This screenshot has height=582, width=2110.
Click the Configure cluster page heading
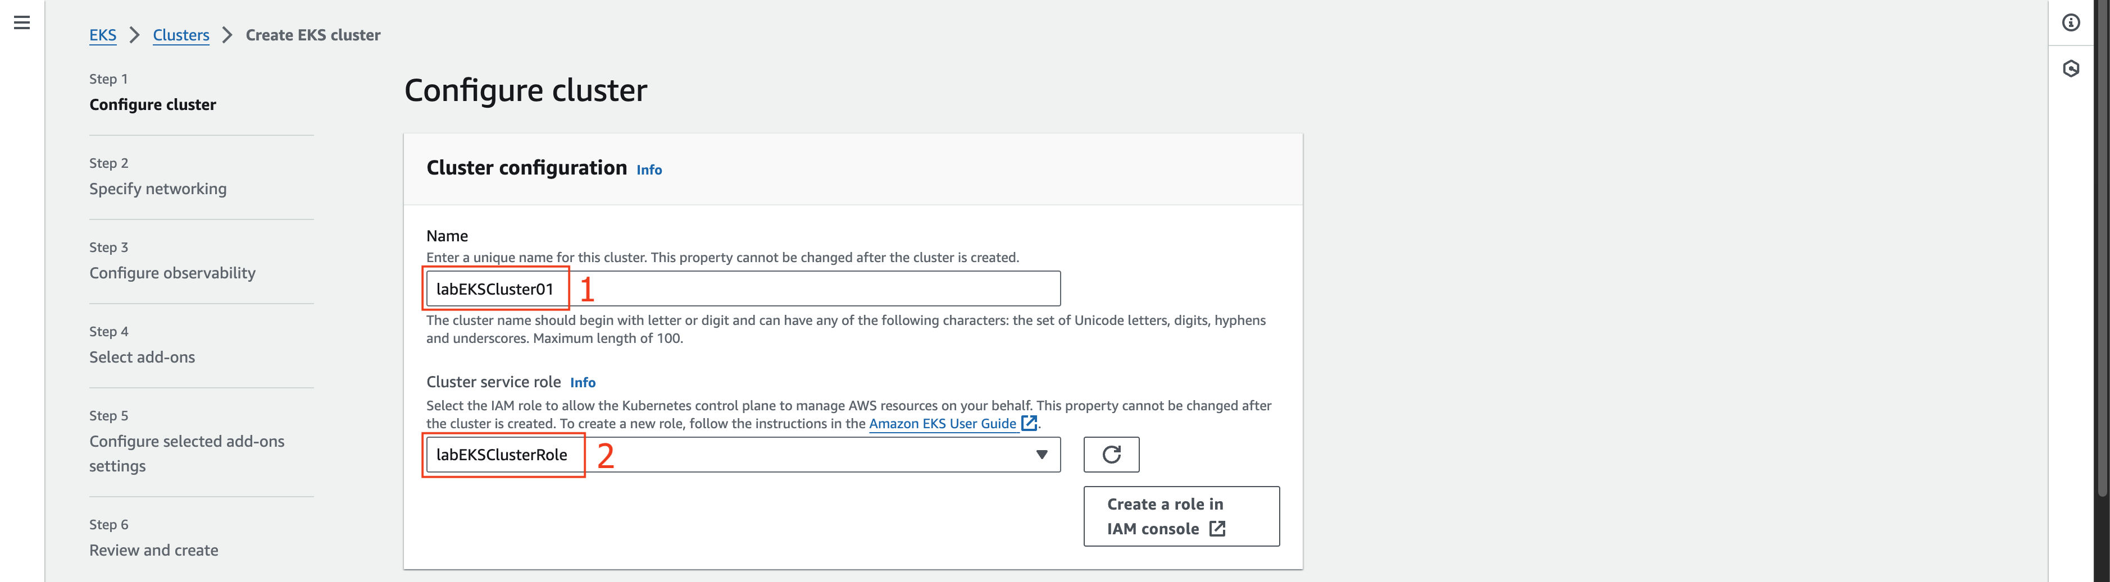tap(526, 90)
